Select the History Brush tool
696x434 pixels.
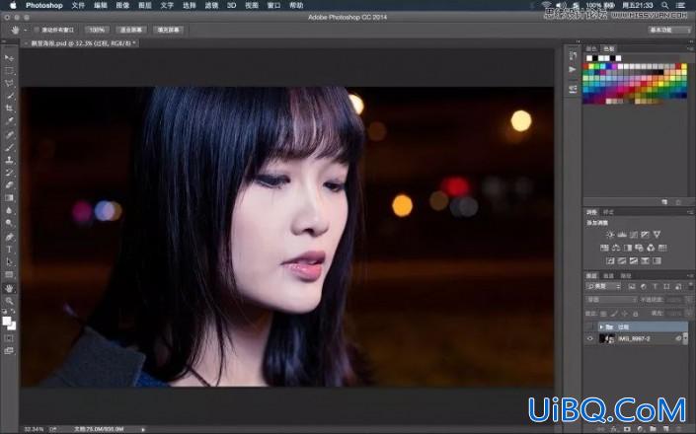click(9, 173)
